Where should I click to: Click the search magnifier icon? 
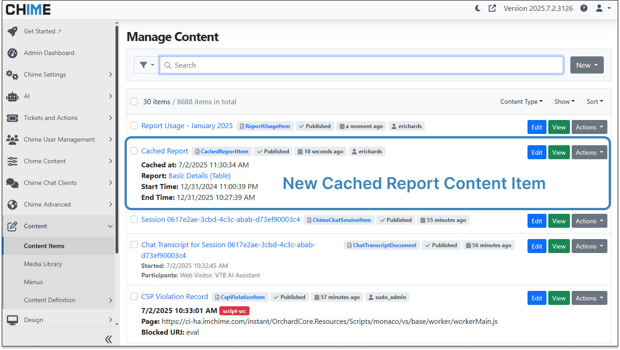[x=168, y=65]
